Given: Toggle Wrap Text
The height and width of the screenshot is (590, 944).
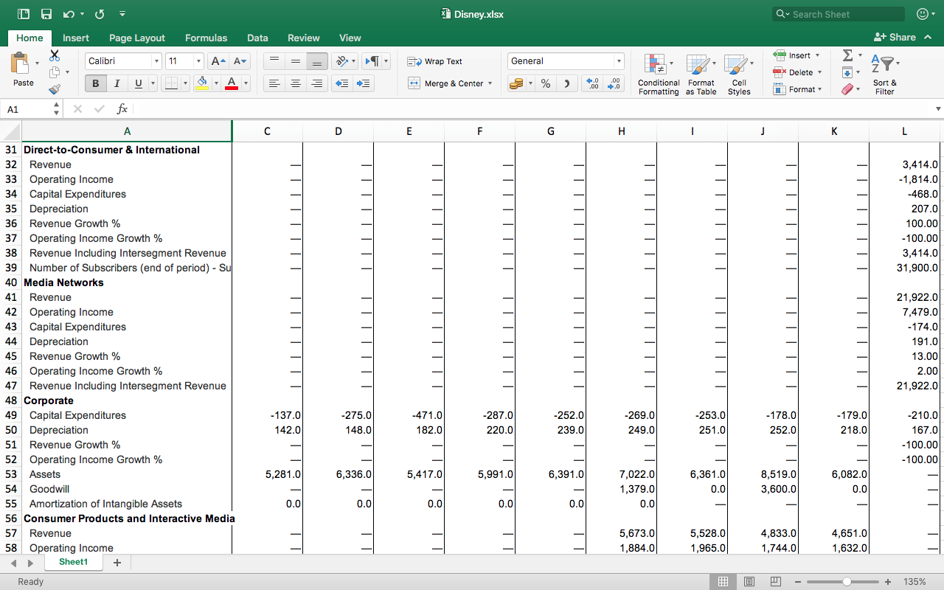Looking at the screenshot, I should click(x=435, y=61).
